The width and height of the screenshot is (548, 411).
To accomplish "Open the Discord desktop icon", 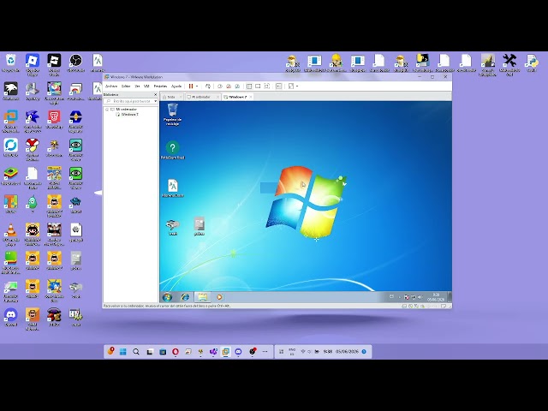I will [11, 315].
